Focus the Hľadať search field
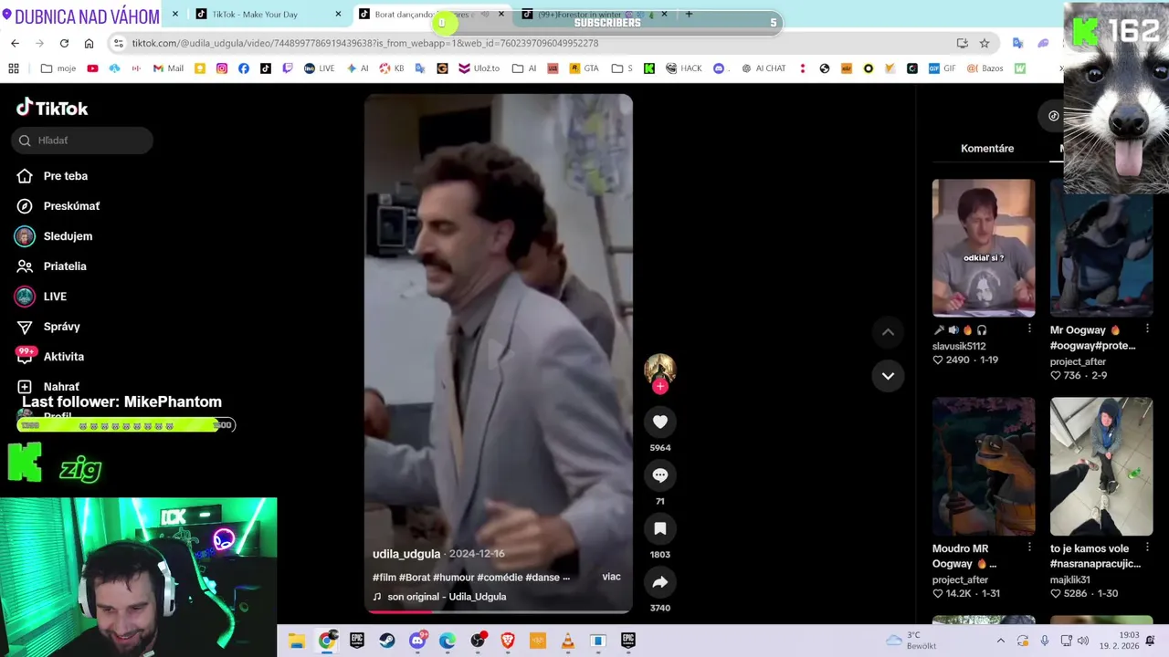1169x657 pixels. [82, 141]
